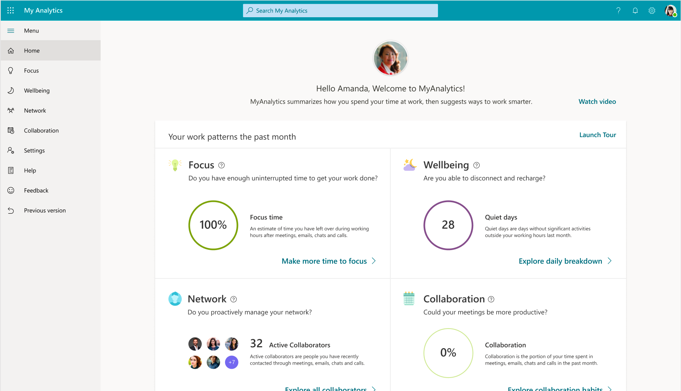Launch the work patterns tour
Screen dimensions: 681x391
point(598,135)
